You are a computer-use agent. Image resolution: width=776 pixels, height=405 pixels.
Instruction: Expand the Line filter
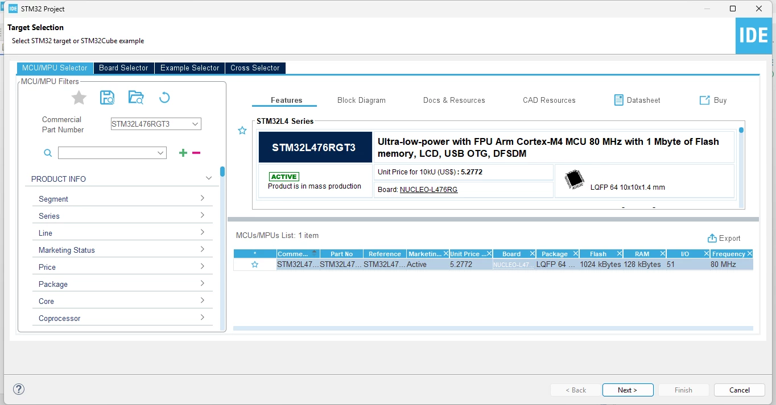point(203,232)
